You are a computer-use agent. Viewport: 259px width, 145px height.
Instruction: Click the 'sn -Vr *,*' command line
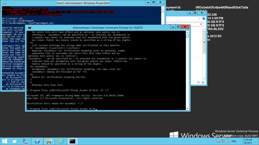[68, 90]
